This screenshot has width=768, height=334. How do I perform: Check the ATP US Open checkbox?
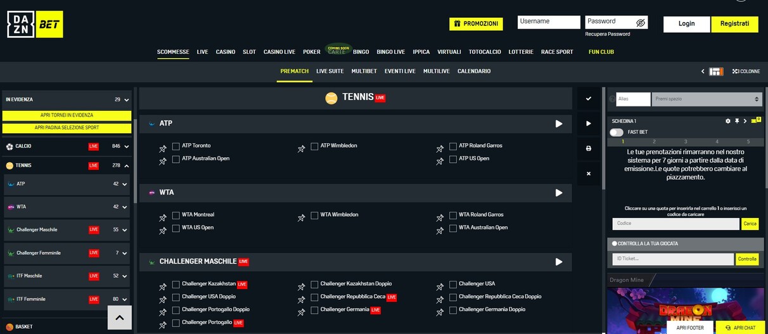point(453,159)
